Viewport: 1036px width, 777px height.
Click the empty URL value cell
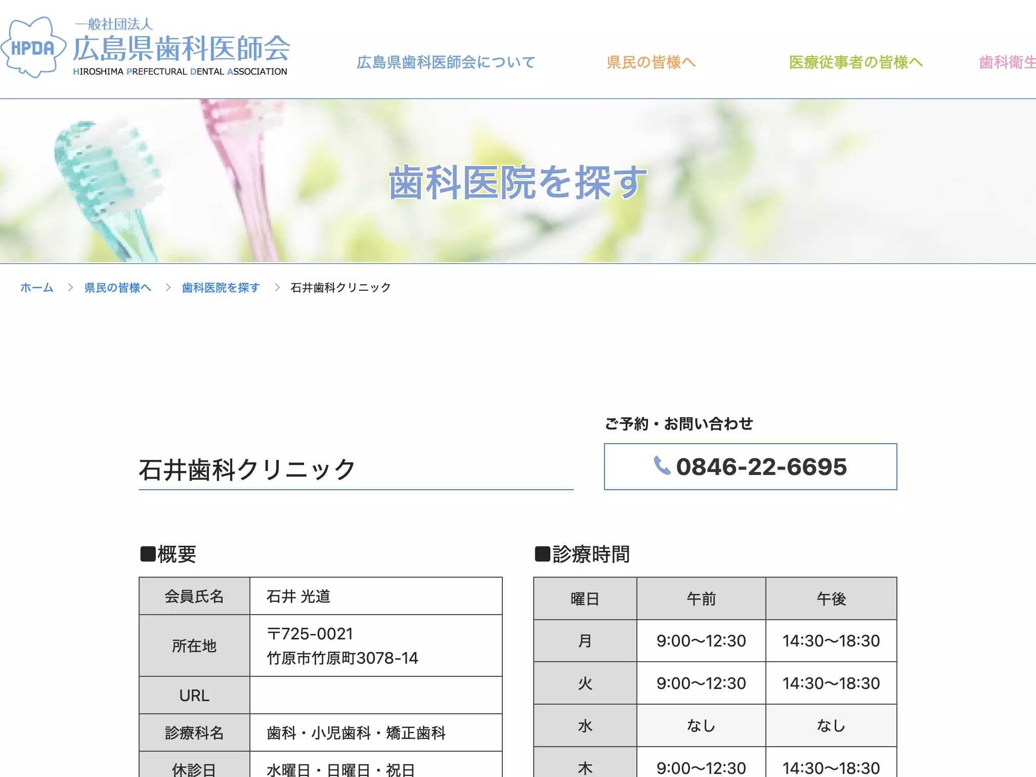pos(376,695)
